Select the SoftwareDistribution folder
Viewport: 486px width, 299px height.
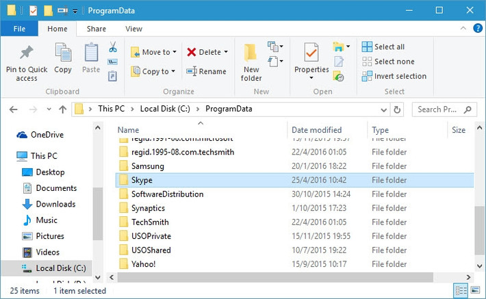point(161,194)
